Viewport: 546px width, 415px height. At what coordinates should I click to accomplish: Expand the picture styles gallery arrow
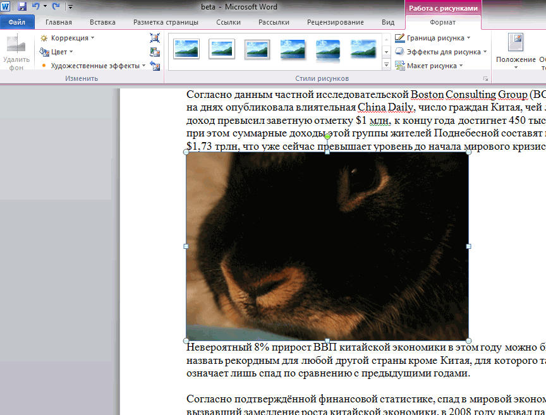point(385,65)
